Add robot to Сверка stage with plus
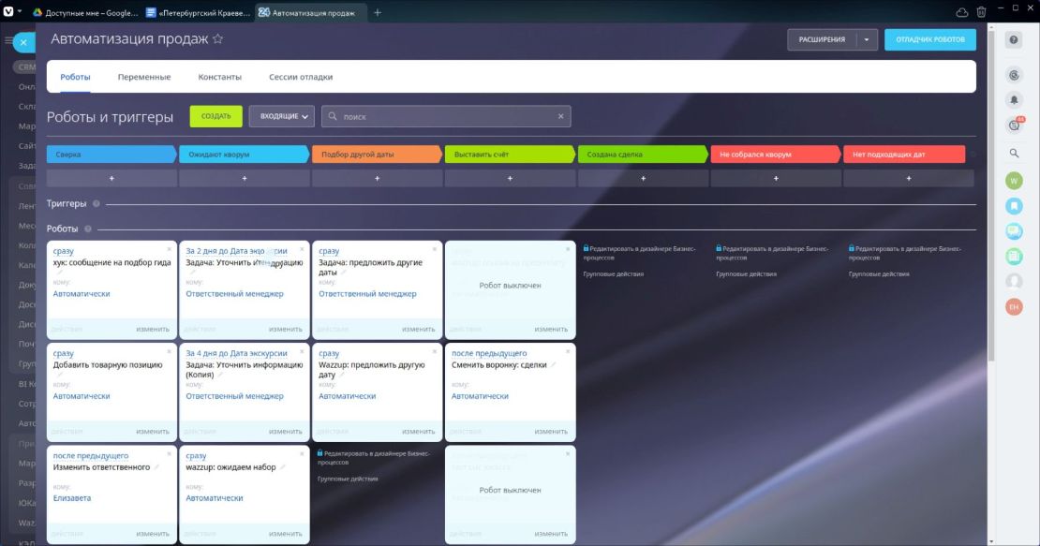 tap(111, 178)
